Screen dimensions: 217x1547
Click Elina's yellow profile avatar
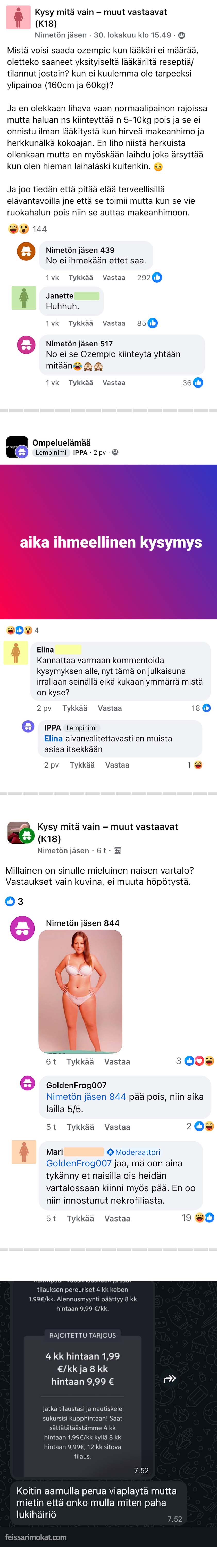[x=15, y=653]
